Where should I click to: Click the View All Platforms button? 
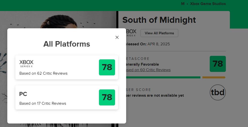click(x=159, y=33)
